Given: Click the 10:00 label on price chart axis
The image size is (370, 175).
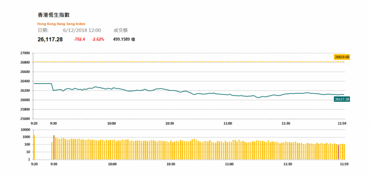Looking at the screenshot, I should click(111, 123).
